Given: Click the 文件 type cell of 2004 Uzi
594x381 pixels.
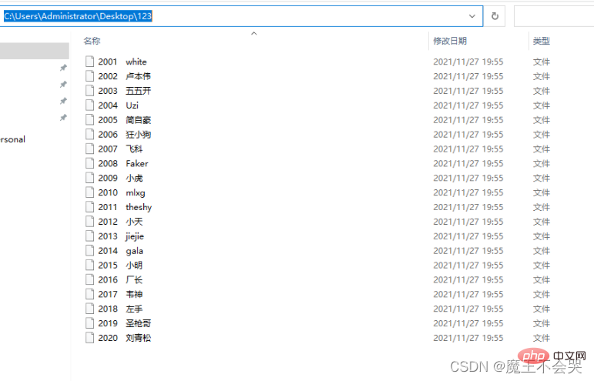Looking at the screenshot, I should [542, 105].
